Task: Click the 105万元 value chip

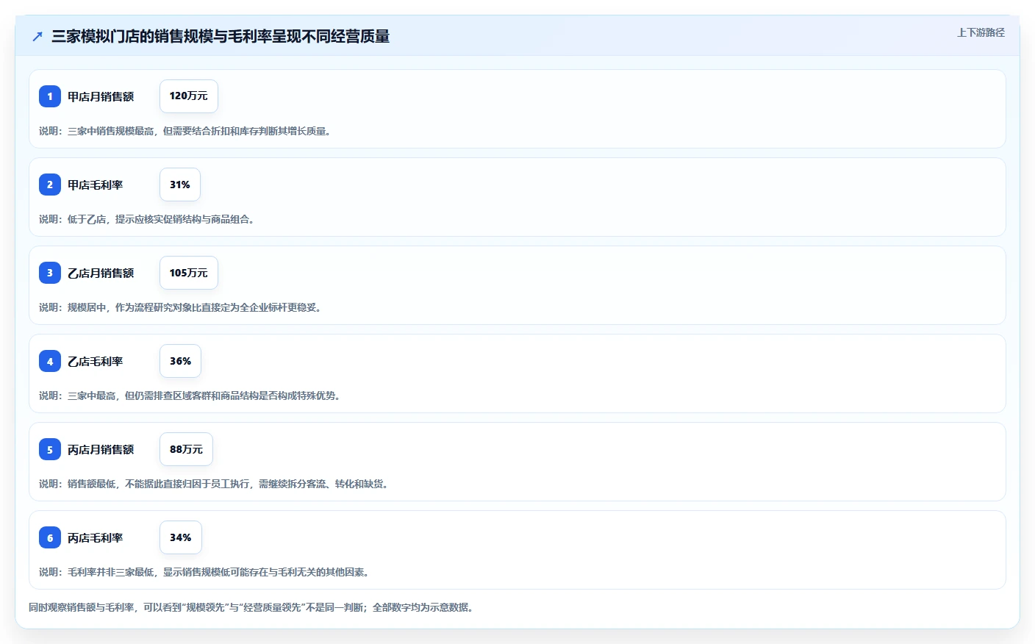Action: point(189,273)
